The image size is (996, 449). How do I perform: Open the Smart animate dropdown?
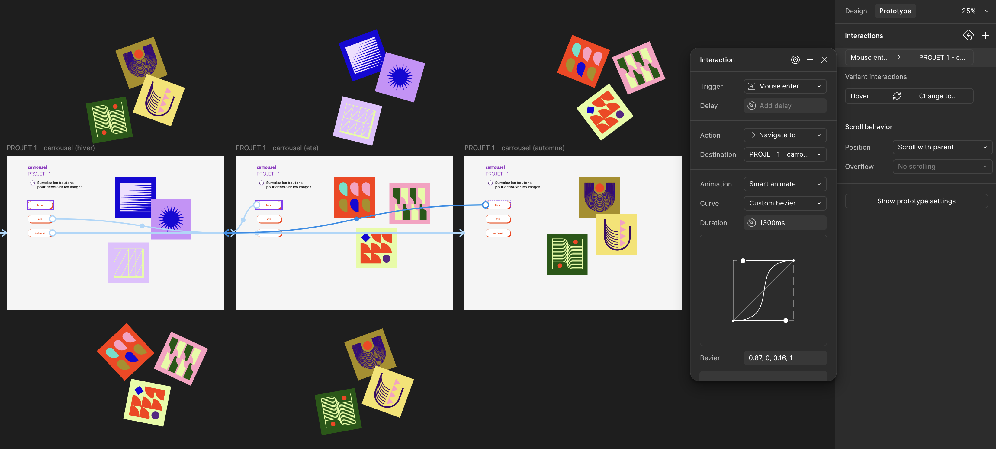785,184
